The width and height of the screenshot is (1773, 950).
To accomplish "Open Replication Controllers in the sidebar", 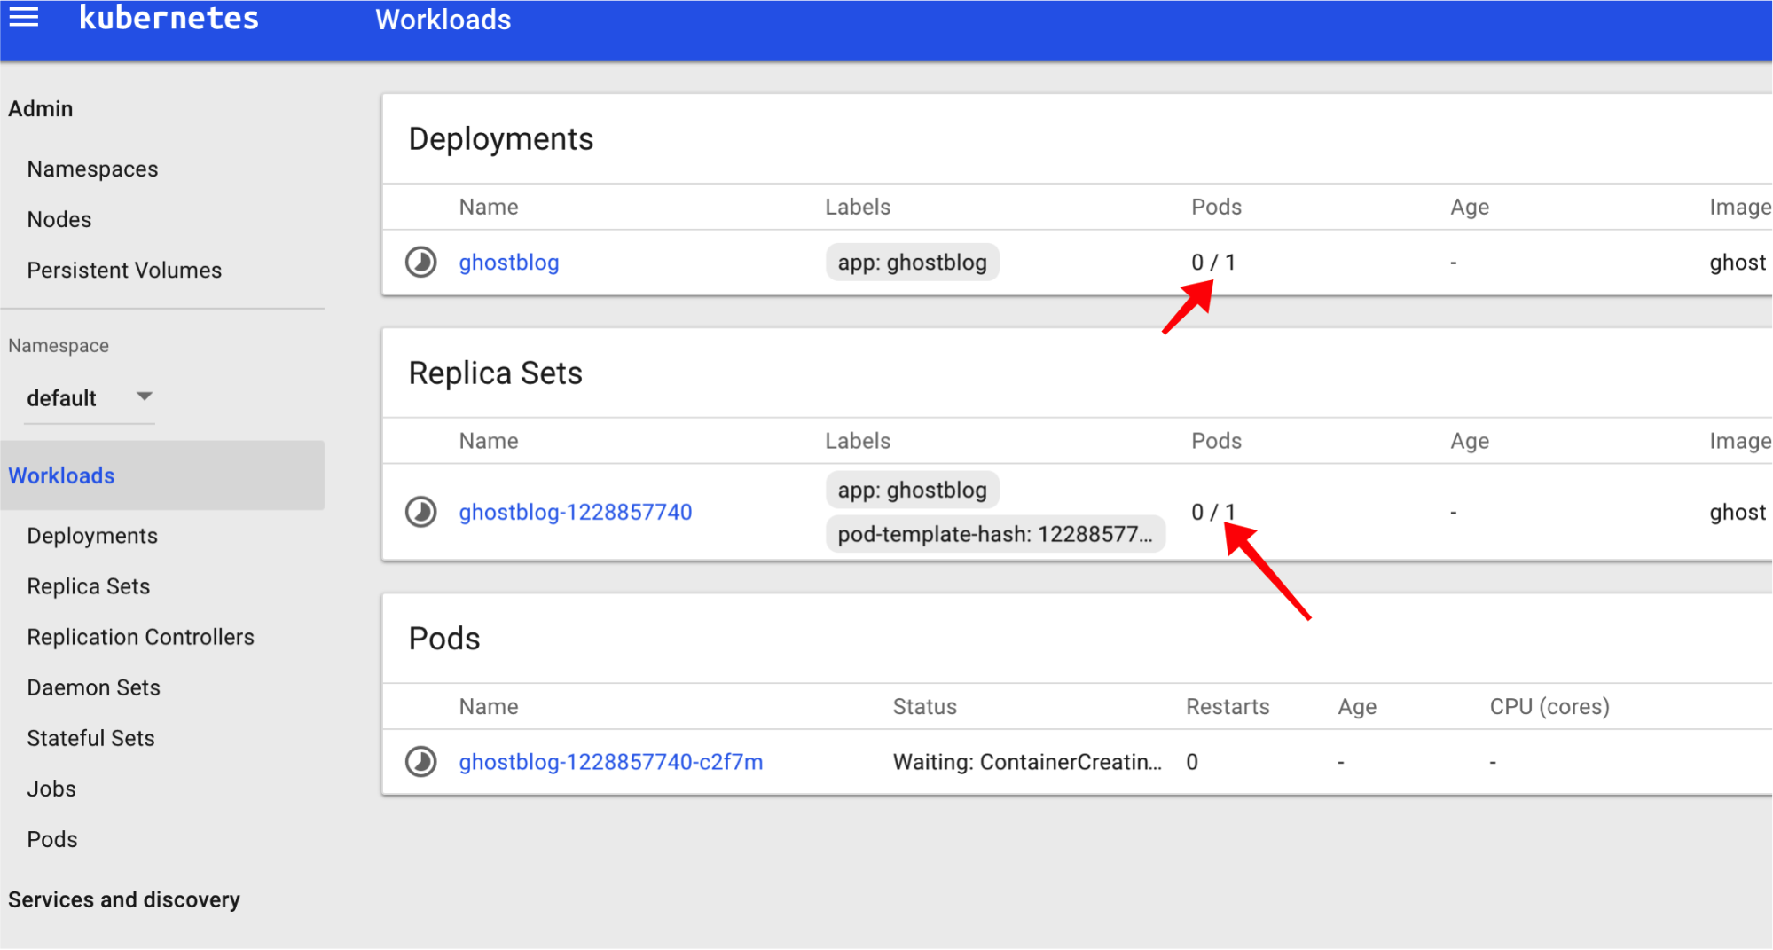I will 140,637.
